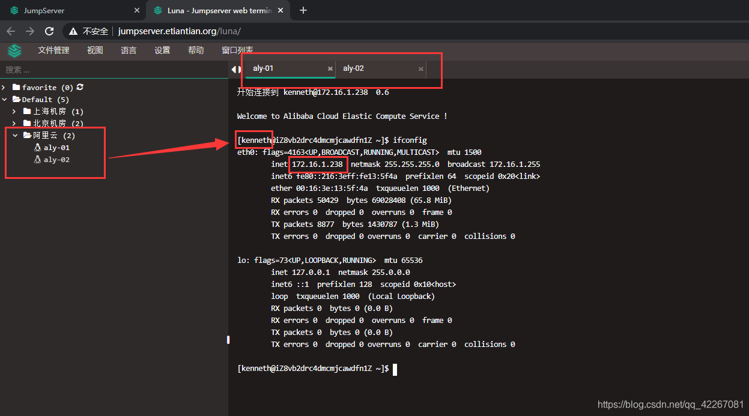Click the ether 00:16:3e:13:5f:4a line
This screenshot has height=416, width=749.
(380, 188)
